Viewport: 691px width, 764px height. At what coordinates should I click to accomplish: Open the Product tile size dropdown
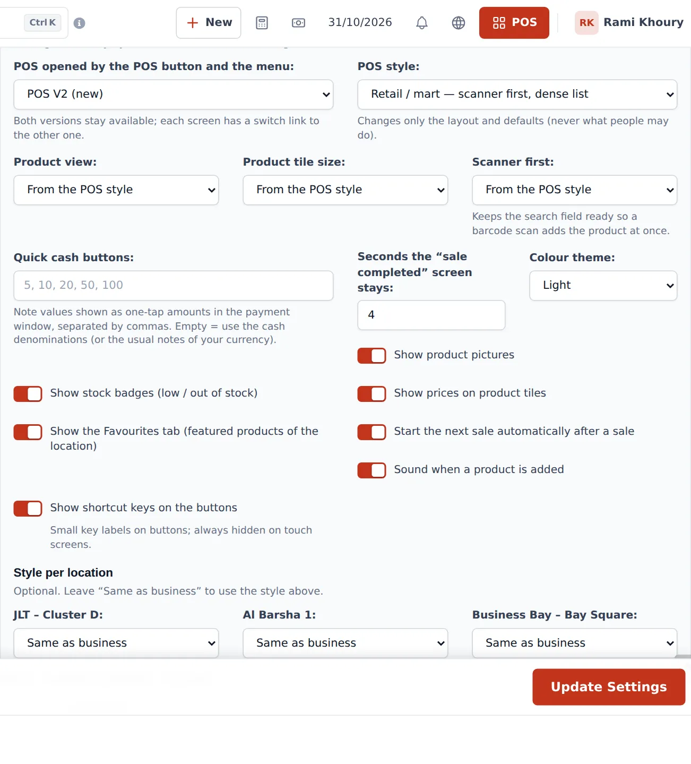coord(346,190)
